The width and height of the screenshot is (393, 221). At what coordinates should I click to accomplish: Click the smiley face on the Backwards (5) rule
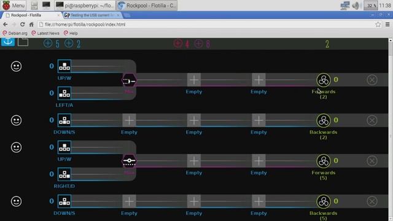click(17, 201)
